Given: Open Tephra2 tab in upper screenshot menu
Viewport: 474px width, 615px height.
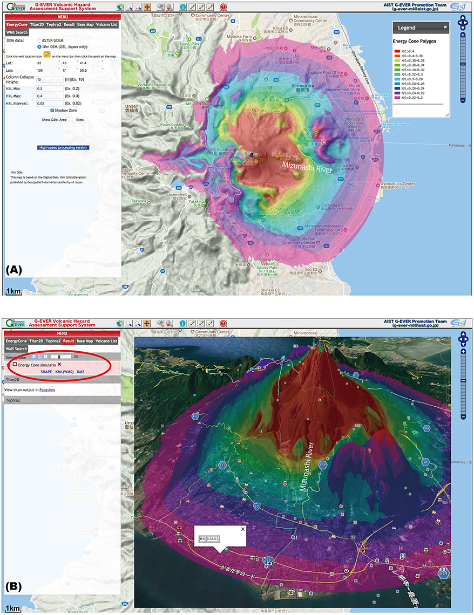Looking at the screenshot, I should (53, 24).
